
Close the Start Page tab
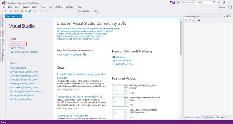(x=20, y=16)
